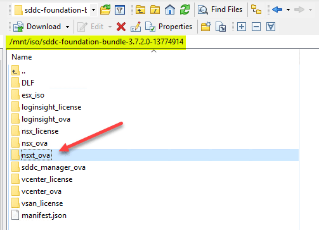Sort by the Name column header

coord(22,57)
